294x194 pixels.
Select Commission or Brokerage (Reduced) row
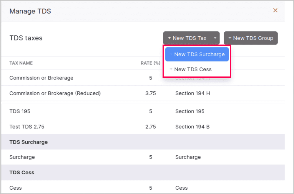55,93
